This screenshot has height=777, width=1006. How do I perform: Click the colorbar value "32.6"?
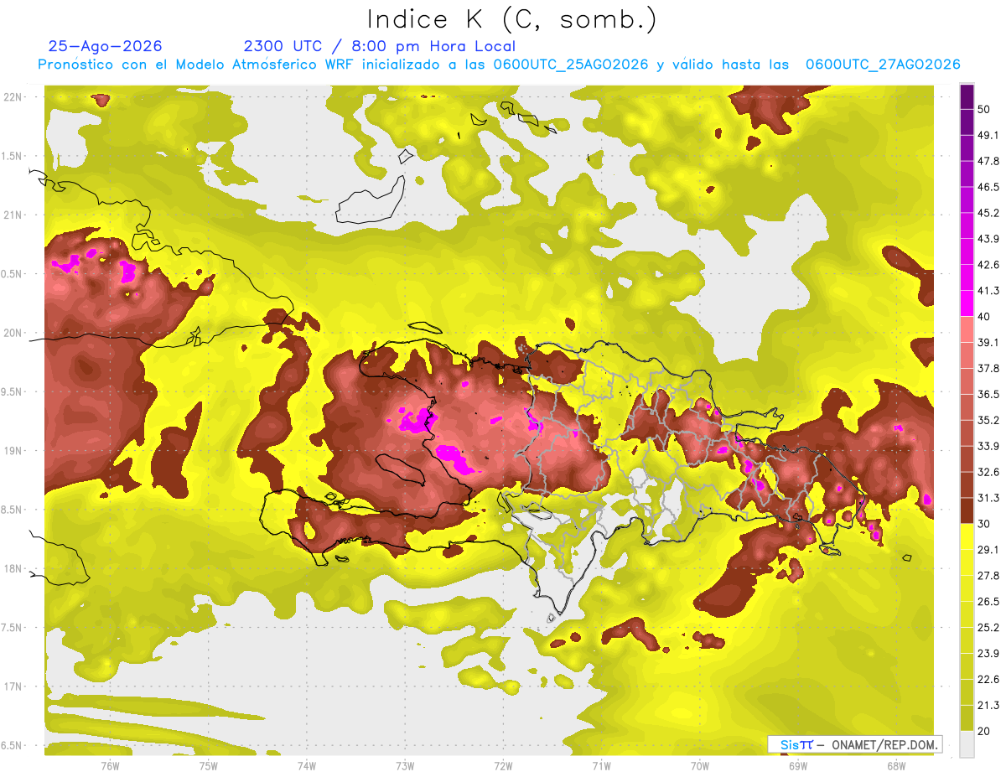[x=988, y=472]
